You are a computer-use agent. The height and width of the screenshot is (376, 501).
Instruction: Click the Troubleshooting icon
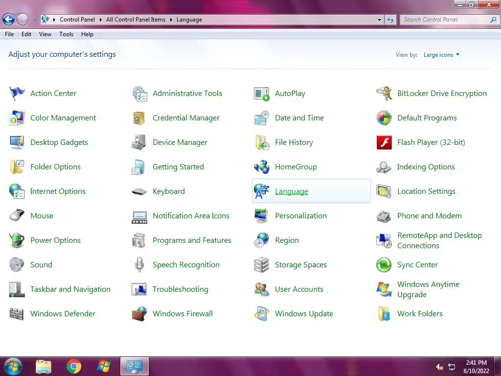click(139, 289)
